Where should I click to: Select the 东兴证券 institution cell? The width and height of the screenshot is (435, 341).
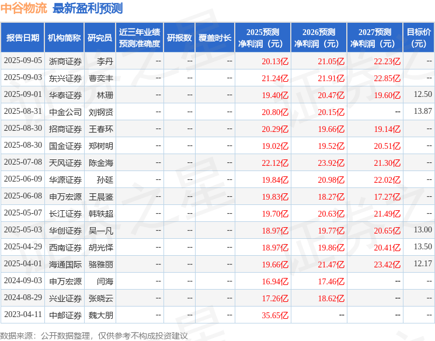point(65,78)
